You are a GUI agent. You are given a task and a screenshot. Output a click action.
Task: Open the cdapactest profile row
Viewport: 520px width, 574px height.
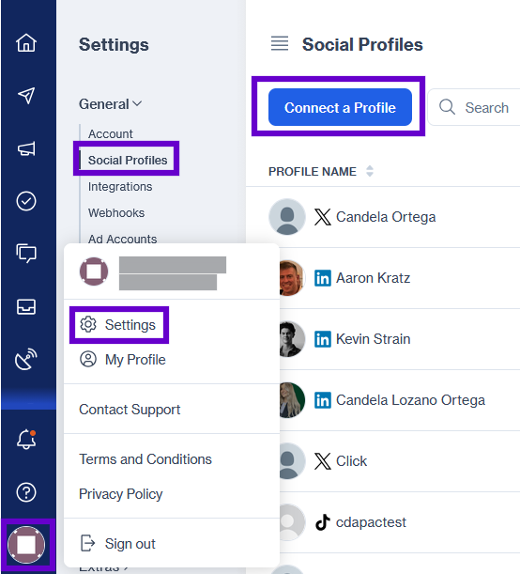tap(400, 522)
